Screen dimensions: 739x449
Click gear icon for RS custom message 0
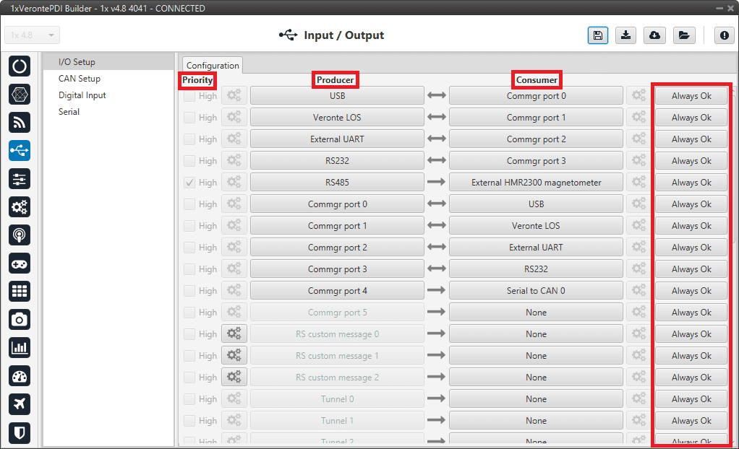(234, 334)
